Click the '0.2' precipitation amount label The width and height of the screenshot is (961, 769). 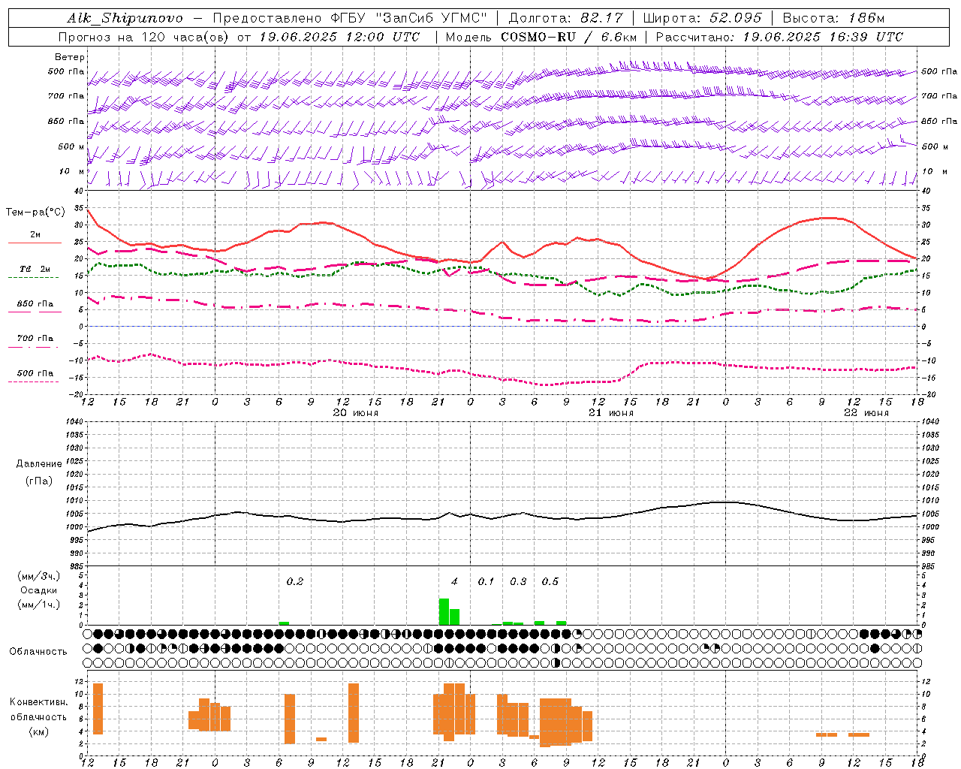[295, 581]
